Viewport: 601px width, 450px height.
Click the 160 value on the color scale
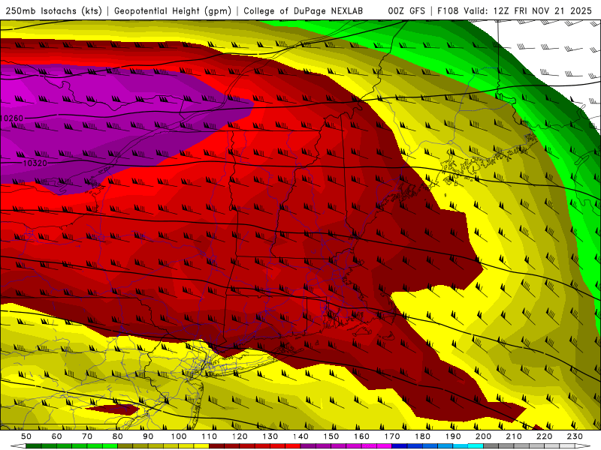click(x=361, y=436)
